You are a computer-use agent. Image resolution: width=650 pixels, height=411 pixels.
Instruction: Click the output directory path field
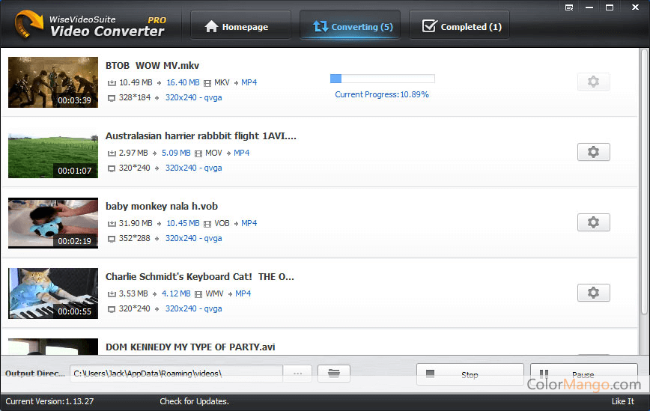(x=175, y=373)
